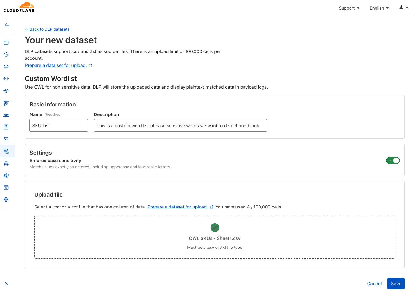Click the Back to DLP datasets link
Viewport: 413px width, 291px height.
47,29
